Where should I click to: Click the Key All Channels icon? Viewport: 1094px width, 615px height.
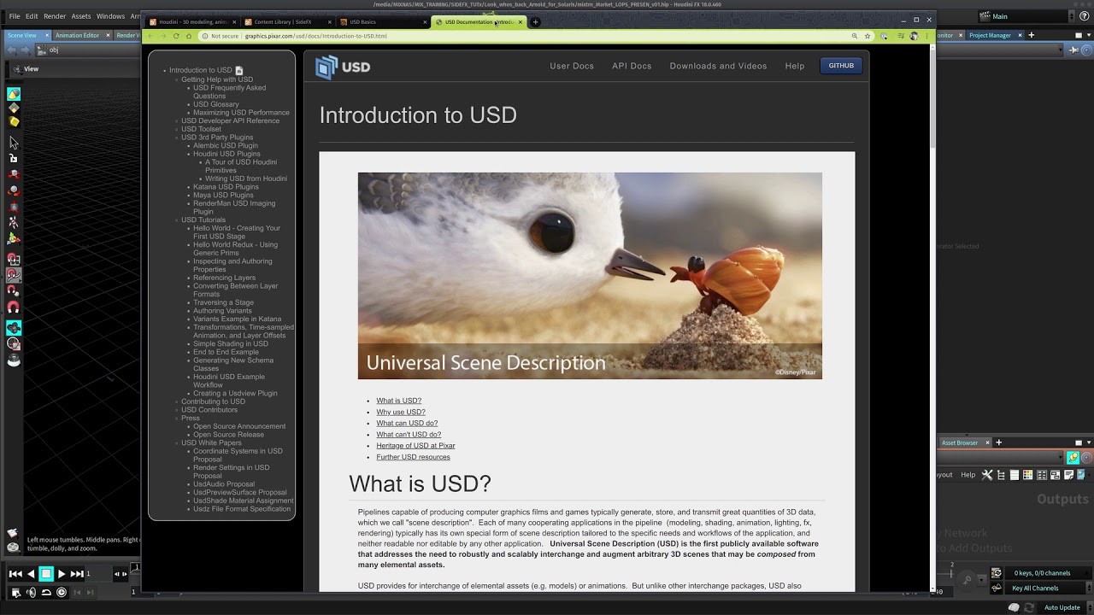[x=997, y=588]
